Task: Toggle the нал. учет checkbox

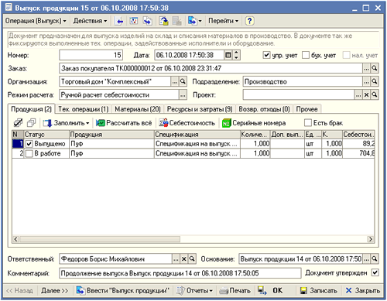Action: click(346, 55)
